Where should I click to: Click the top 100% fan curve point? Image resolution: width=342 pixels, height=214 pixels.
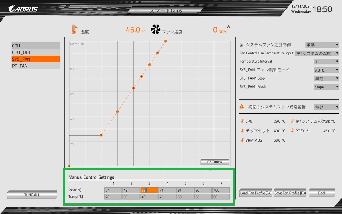tap(166, 41)
